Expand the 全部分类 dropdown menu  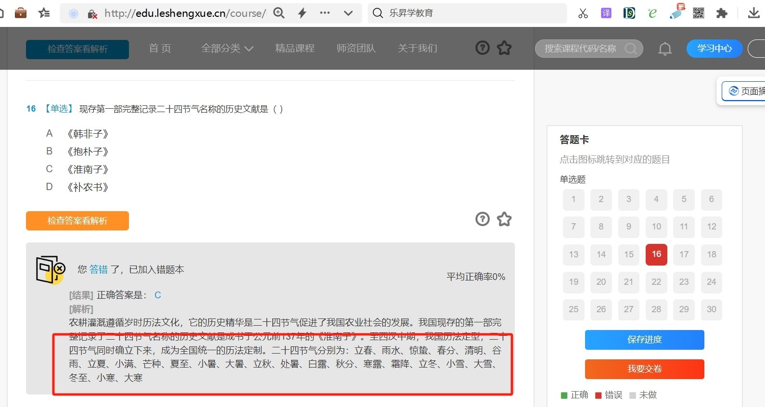pos(227,48)
